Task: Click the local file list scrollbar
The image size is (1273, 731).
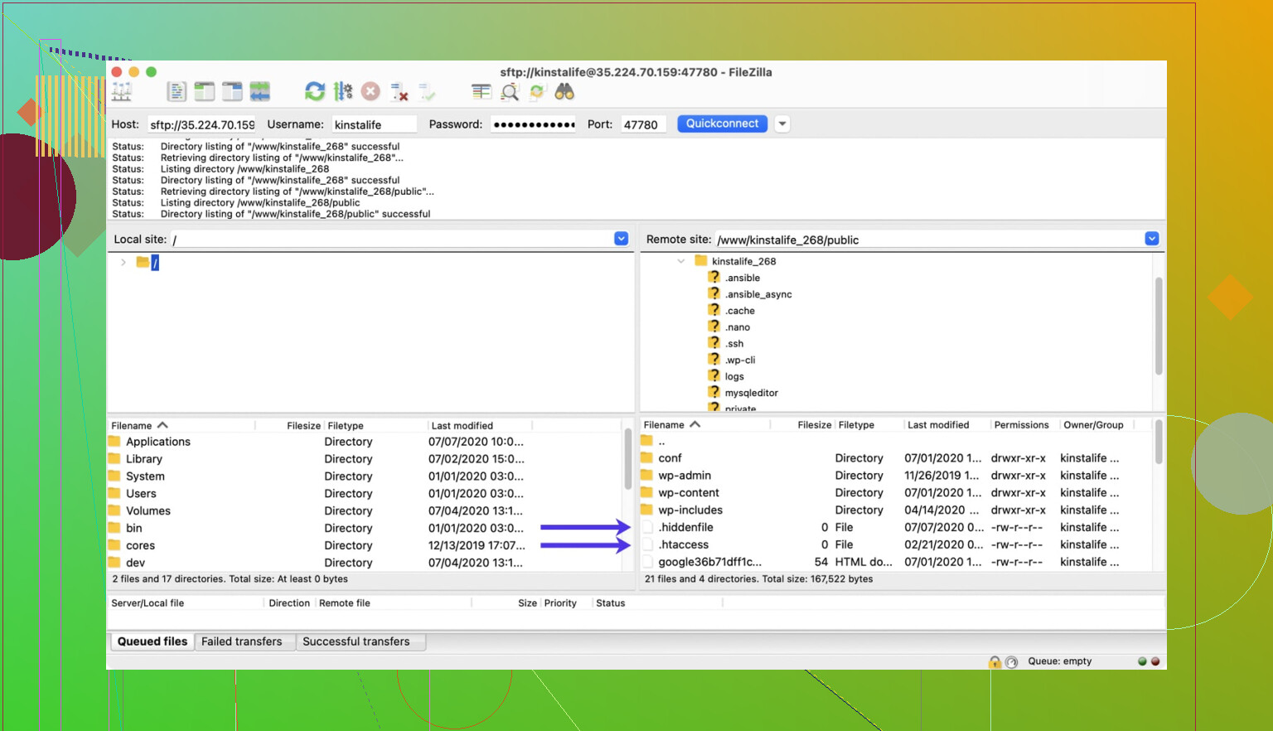Action: (627, 458)
